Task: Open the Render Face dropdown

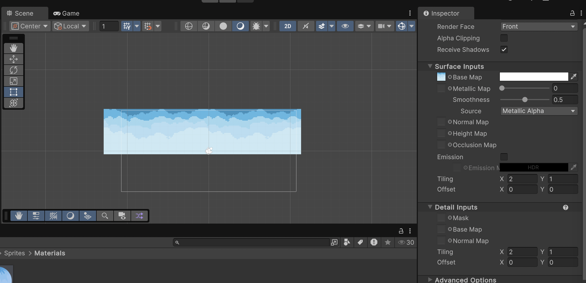Action: (x=539, y=27)
